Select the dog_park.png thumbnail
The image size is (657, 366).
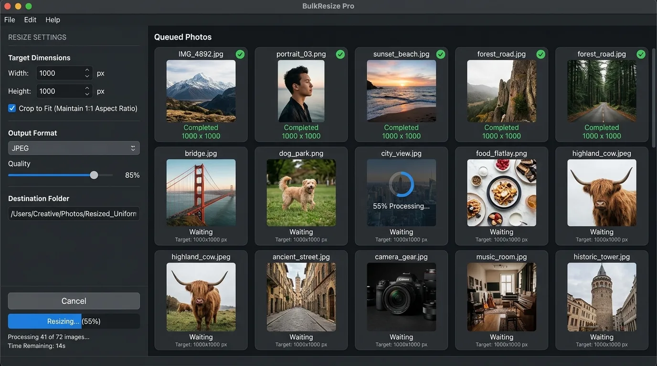click(301, 193)
